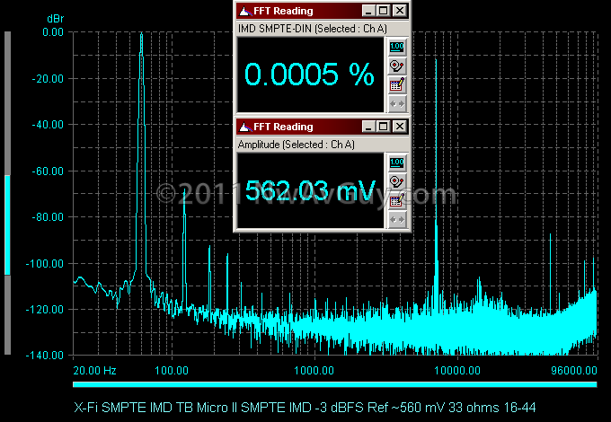Click the 0.00 dBr axis label

[53, 32]
